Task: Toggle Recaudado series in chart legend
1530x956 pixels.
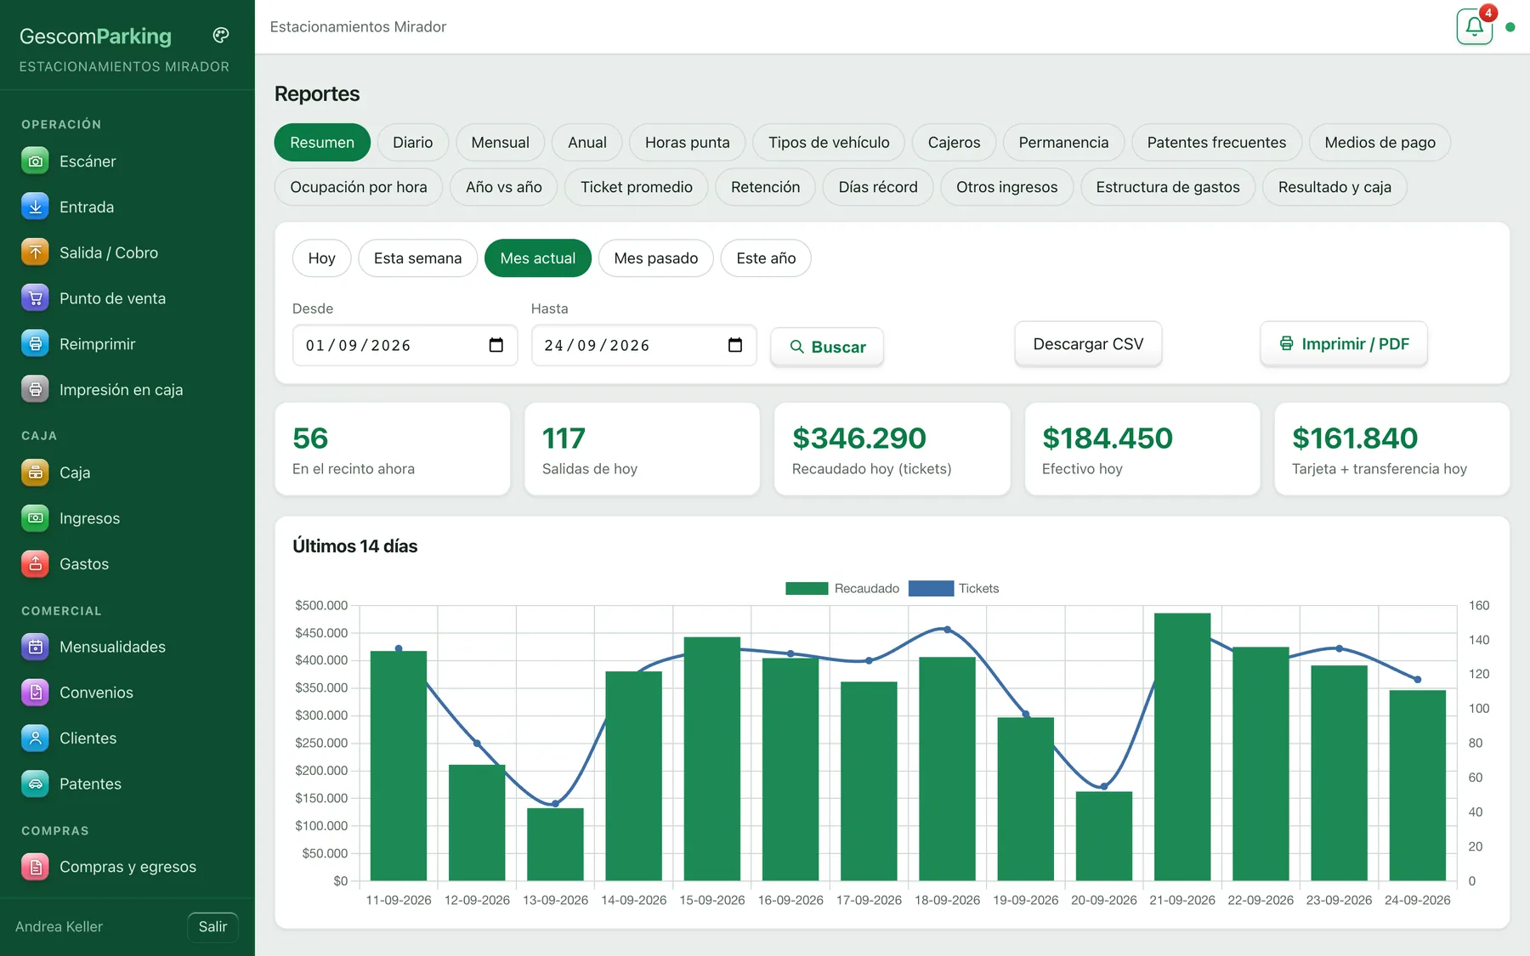Action: 842,588
